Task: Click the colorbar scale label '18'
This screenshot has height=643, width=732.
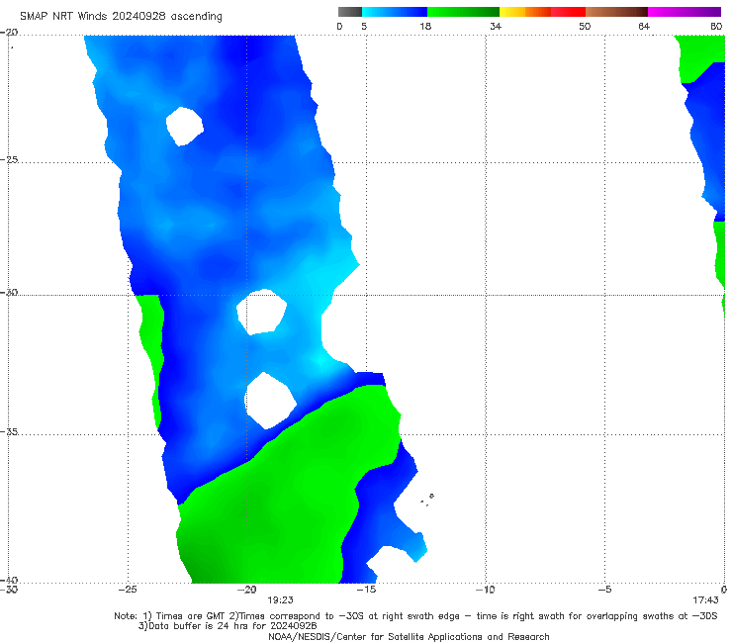Action: pyautogui.click(x=425, y=27)
